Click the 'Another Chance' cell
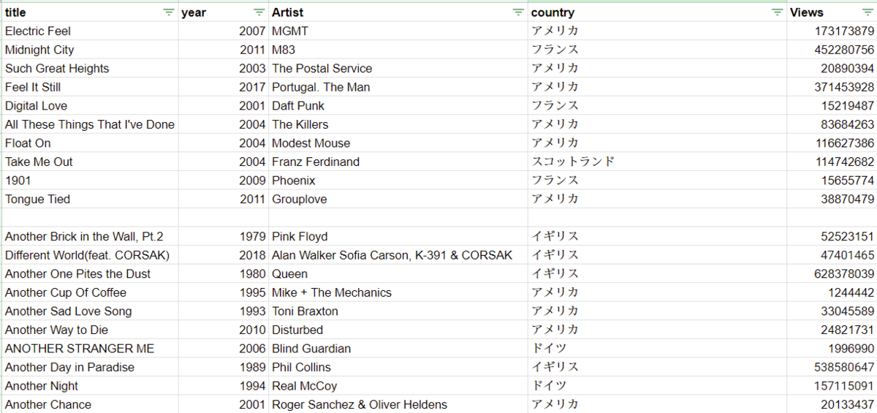This screenshot has width=877, height=413. [90, 404]
